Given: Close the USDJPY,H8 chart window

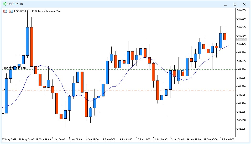Looking at the screenshot, I should tap(244, 4).
